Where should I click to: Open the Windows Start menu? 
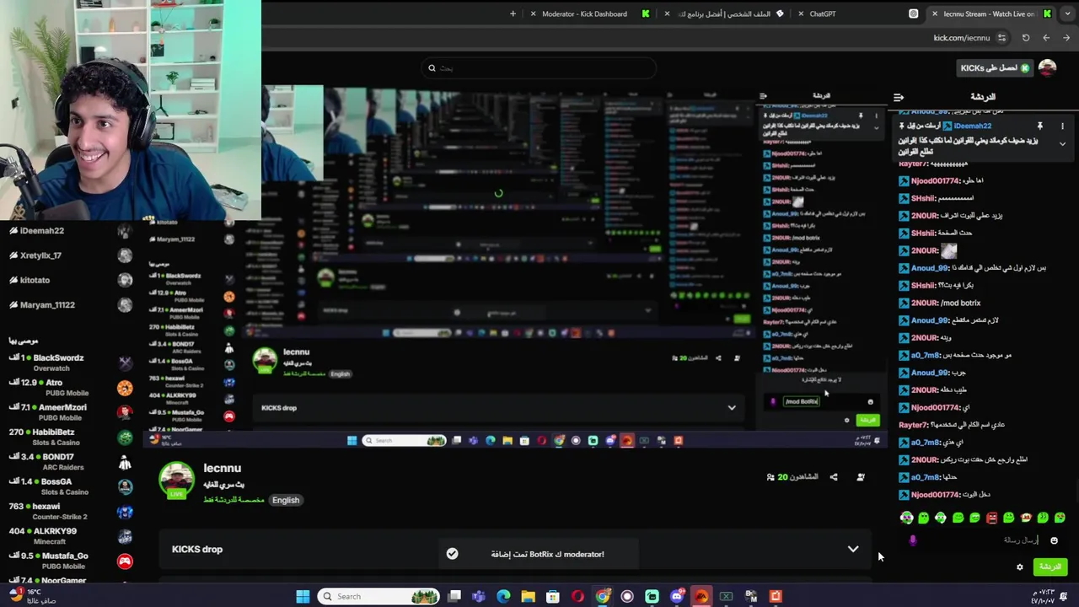click(x=303, y=596)
